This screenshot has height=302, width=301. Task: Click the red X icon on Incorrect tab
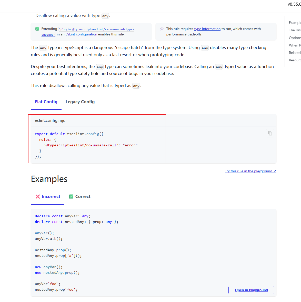(38, 196)
